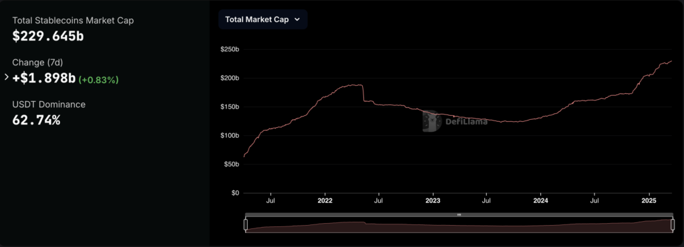
Task: Click the $100b label on vertical axis
Action: (230, 135)
